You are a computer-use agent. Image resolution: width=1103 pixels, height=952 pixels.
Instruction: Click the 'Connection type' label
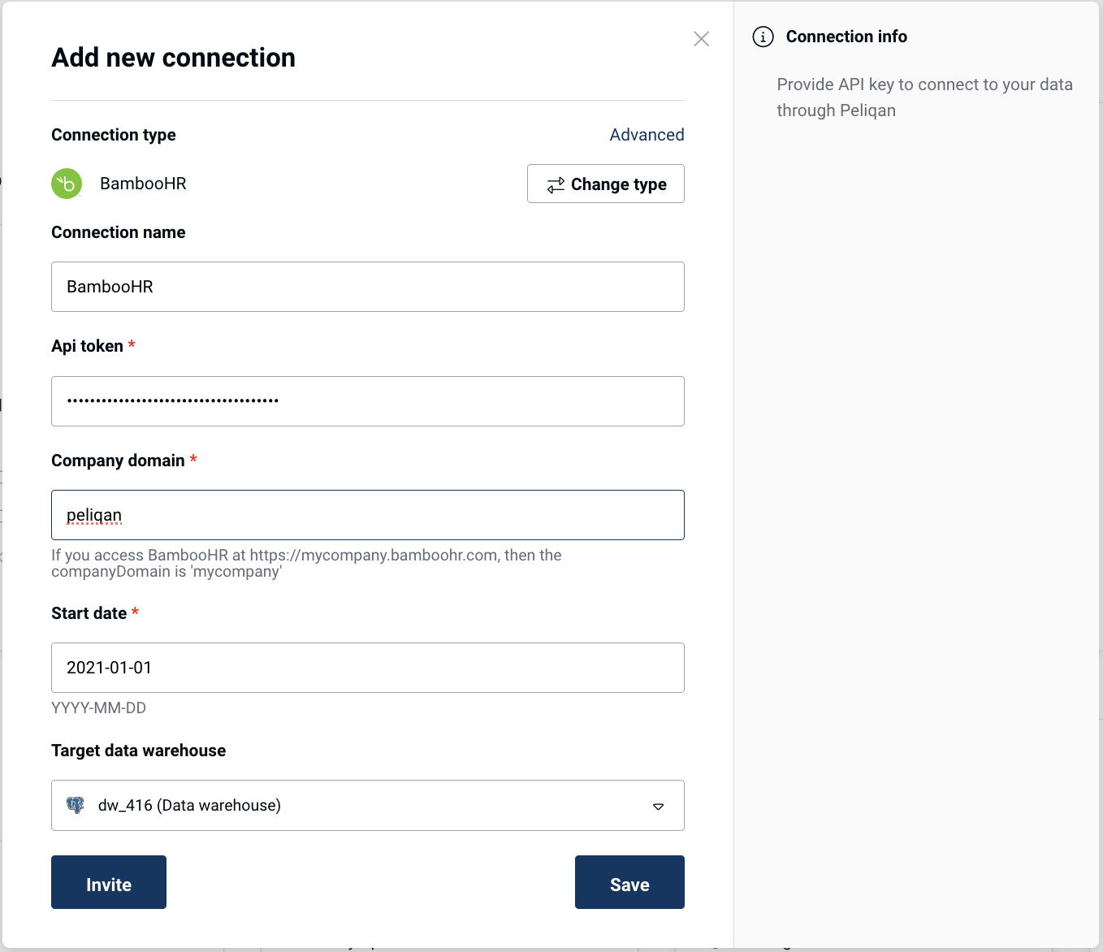[114, 135]
